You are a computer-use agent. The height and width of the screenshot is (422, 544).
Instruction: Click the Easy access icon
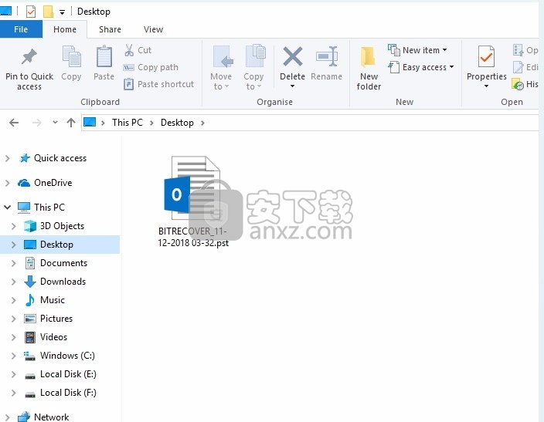click(x=394, y=67)
